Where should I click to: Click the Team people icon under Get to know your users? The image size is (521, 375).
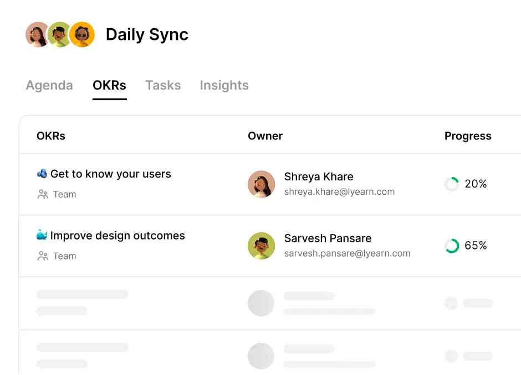pos(43,194)
